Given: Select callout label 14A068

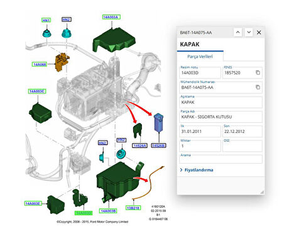Looking at the screenshot, I should pyautogui.click(x=40, y=65).
